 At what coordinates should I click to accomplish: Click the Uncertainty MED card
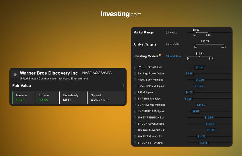[73, 98]
